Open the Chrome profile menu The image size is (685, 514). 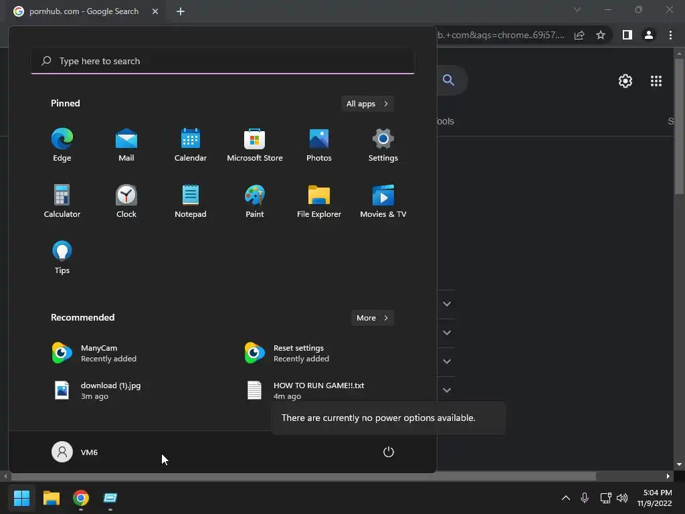click(x=649, y=35)
